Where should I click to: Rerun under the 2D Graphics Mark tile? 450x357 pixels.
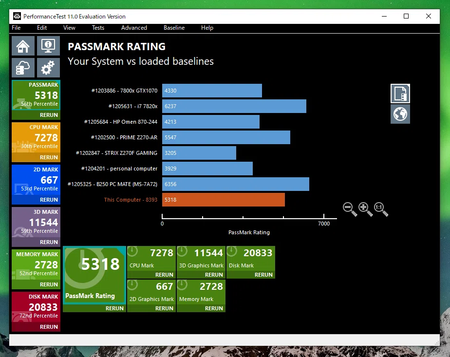point(151,308)
